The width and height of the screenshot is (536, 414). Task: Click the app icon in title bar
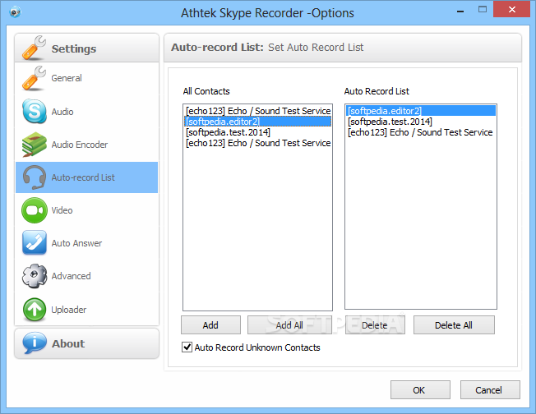[15, 12]
